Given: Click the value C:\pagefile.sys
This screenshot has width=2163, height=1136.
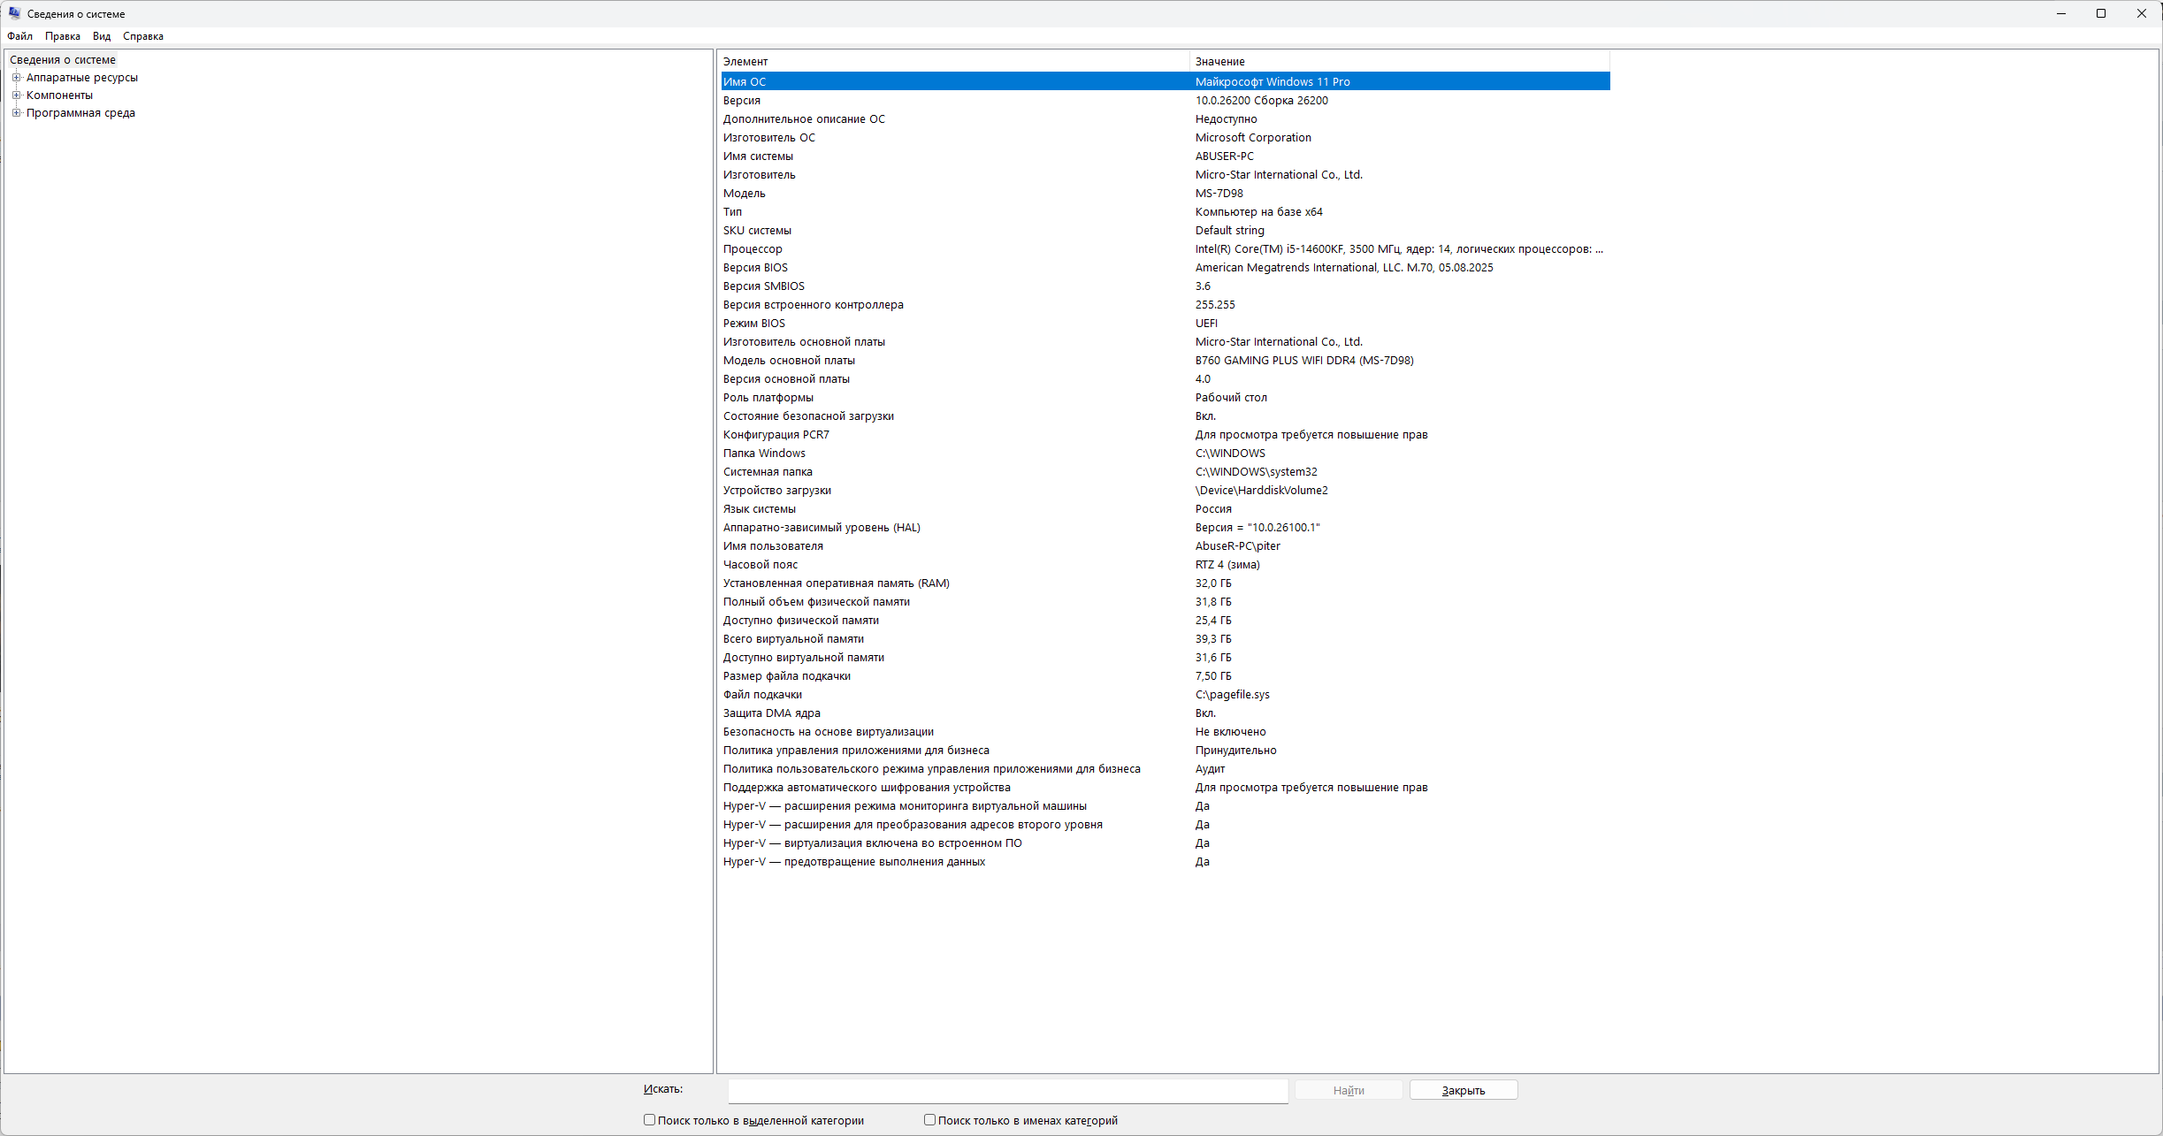Looking at the screenshot, I should coord(1232,694).
